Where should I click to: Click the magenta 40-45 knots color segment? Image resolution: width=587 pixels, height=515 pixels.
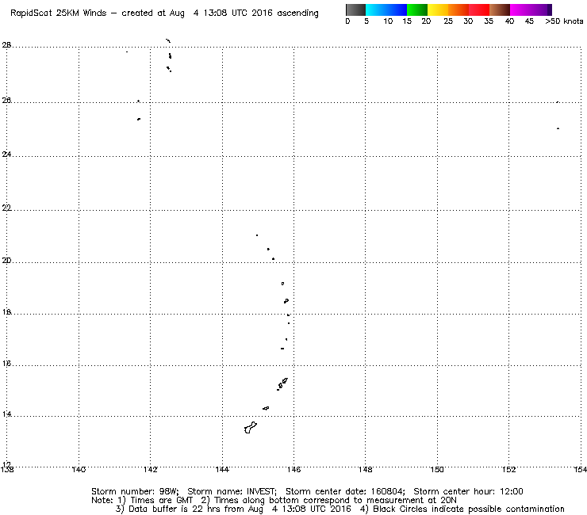click(520, 10)
